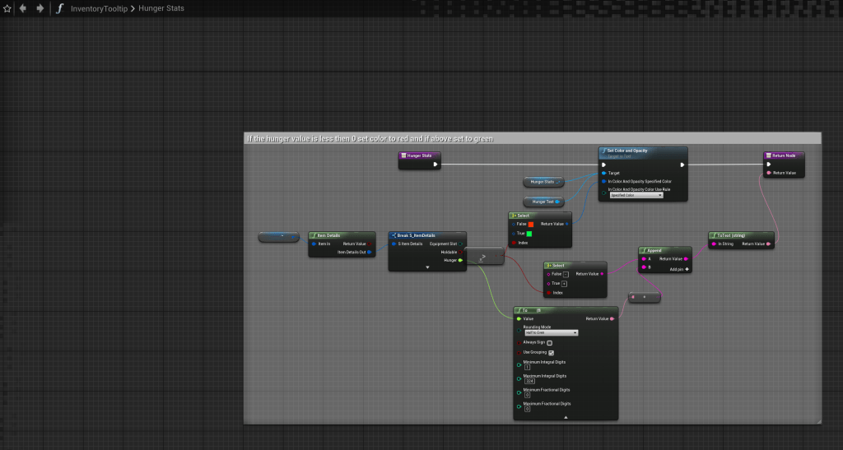Click the function symbol icon beside InventoryTooltip

pyautogui.click(x=59, y=8)
